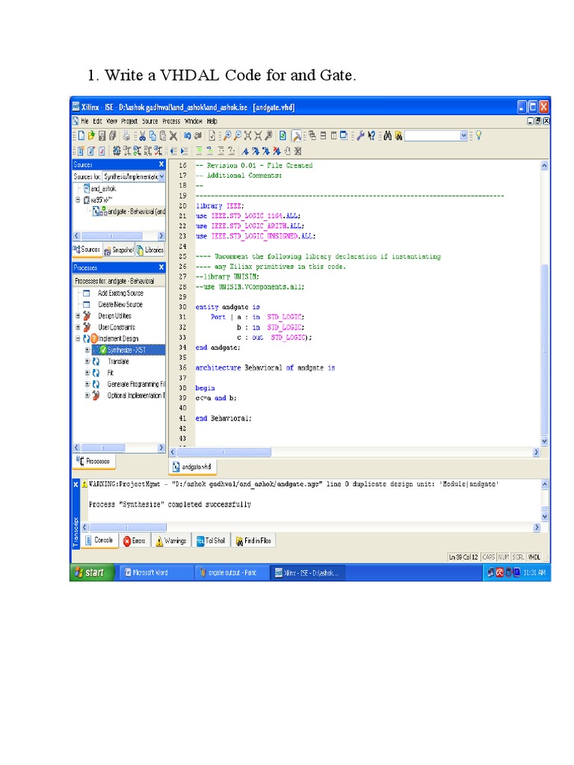Click the Copy toolbar icon
The image size is (574, 765).
point(152,136)
